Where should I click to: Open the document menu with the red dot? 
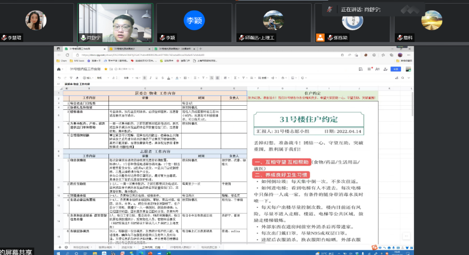coord(369,69)
